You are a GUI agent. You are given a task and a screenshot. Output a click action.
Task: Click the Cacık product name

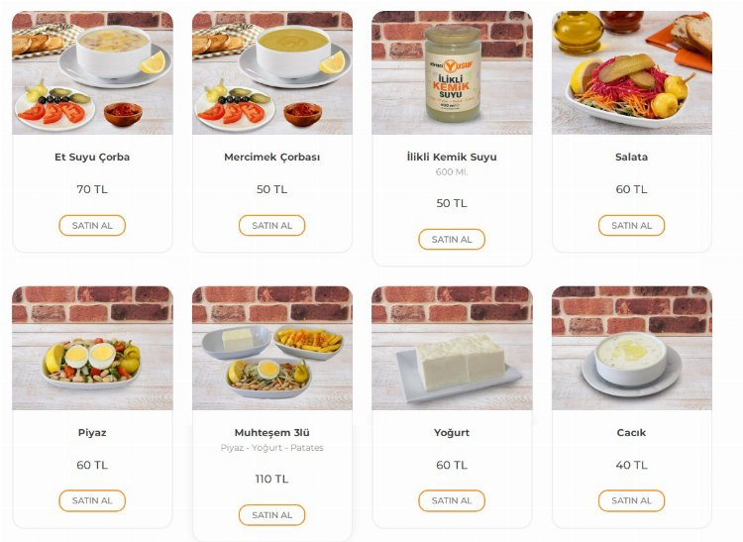click(631, 433)
